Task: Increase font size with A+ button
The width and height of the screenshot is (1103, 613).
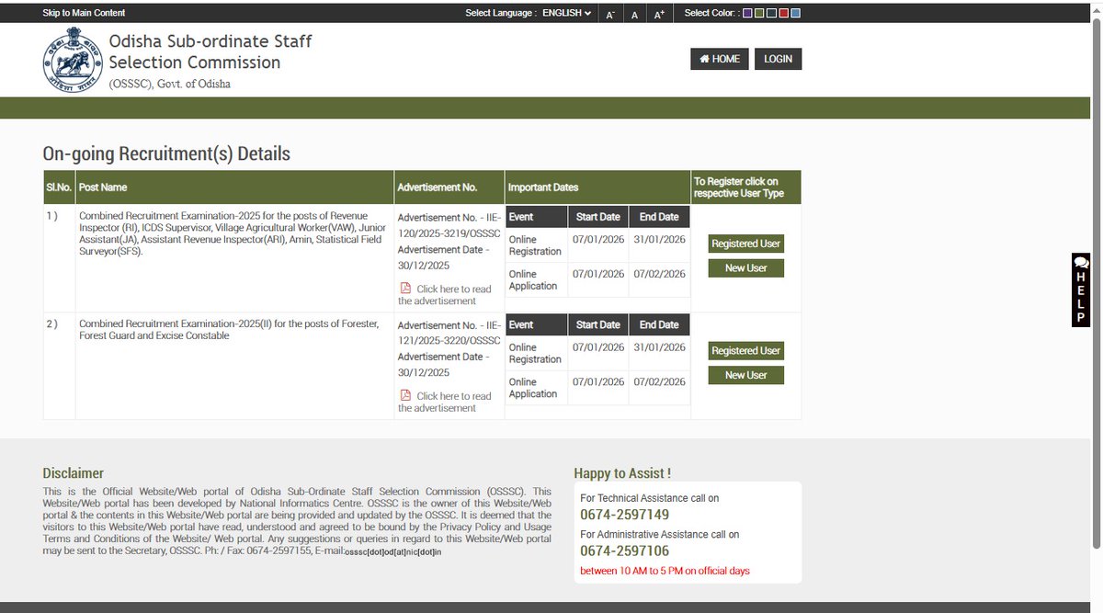Action: (659, 14)
